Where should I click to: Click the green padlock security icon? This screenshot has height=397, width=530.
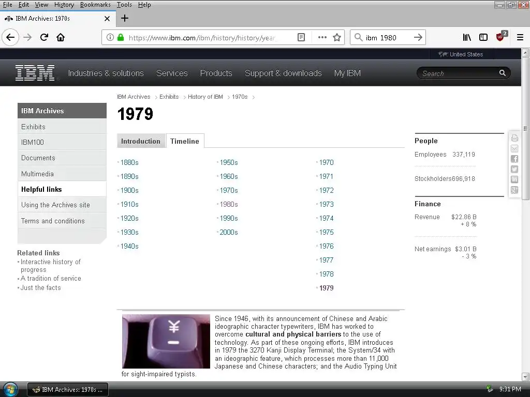click(121, 37)
